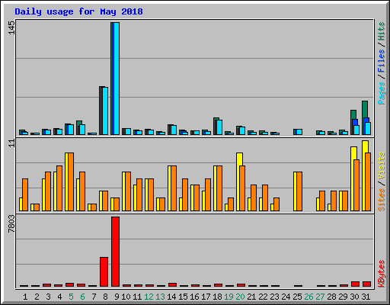Click green weekend day label 12
Image resolution: width=390 pixels, height=305 pixels.
click(x=149, y=297)
